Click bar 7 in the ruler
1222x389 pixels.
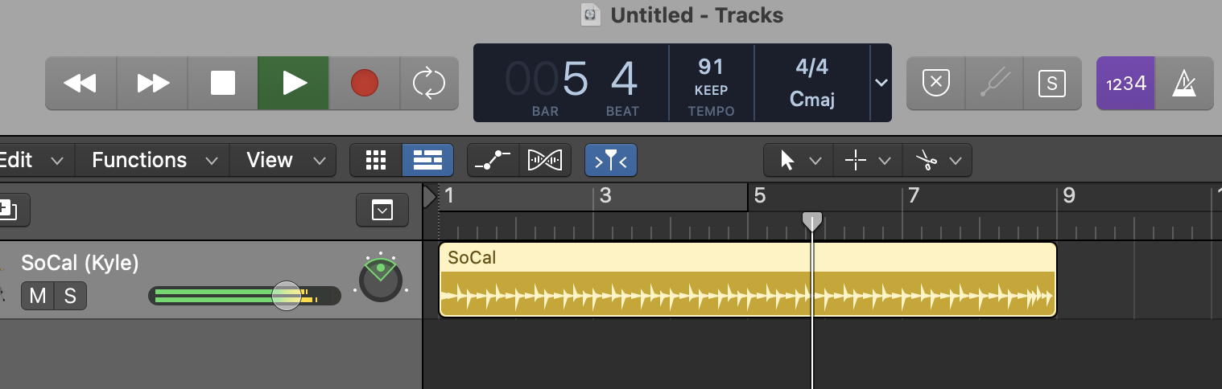[x=913, y=196]
